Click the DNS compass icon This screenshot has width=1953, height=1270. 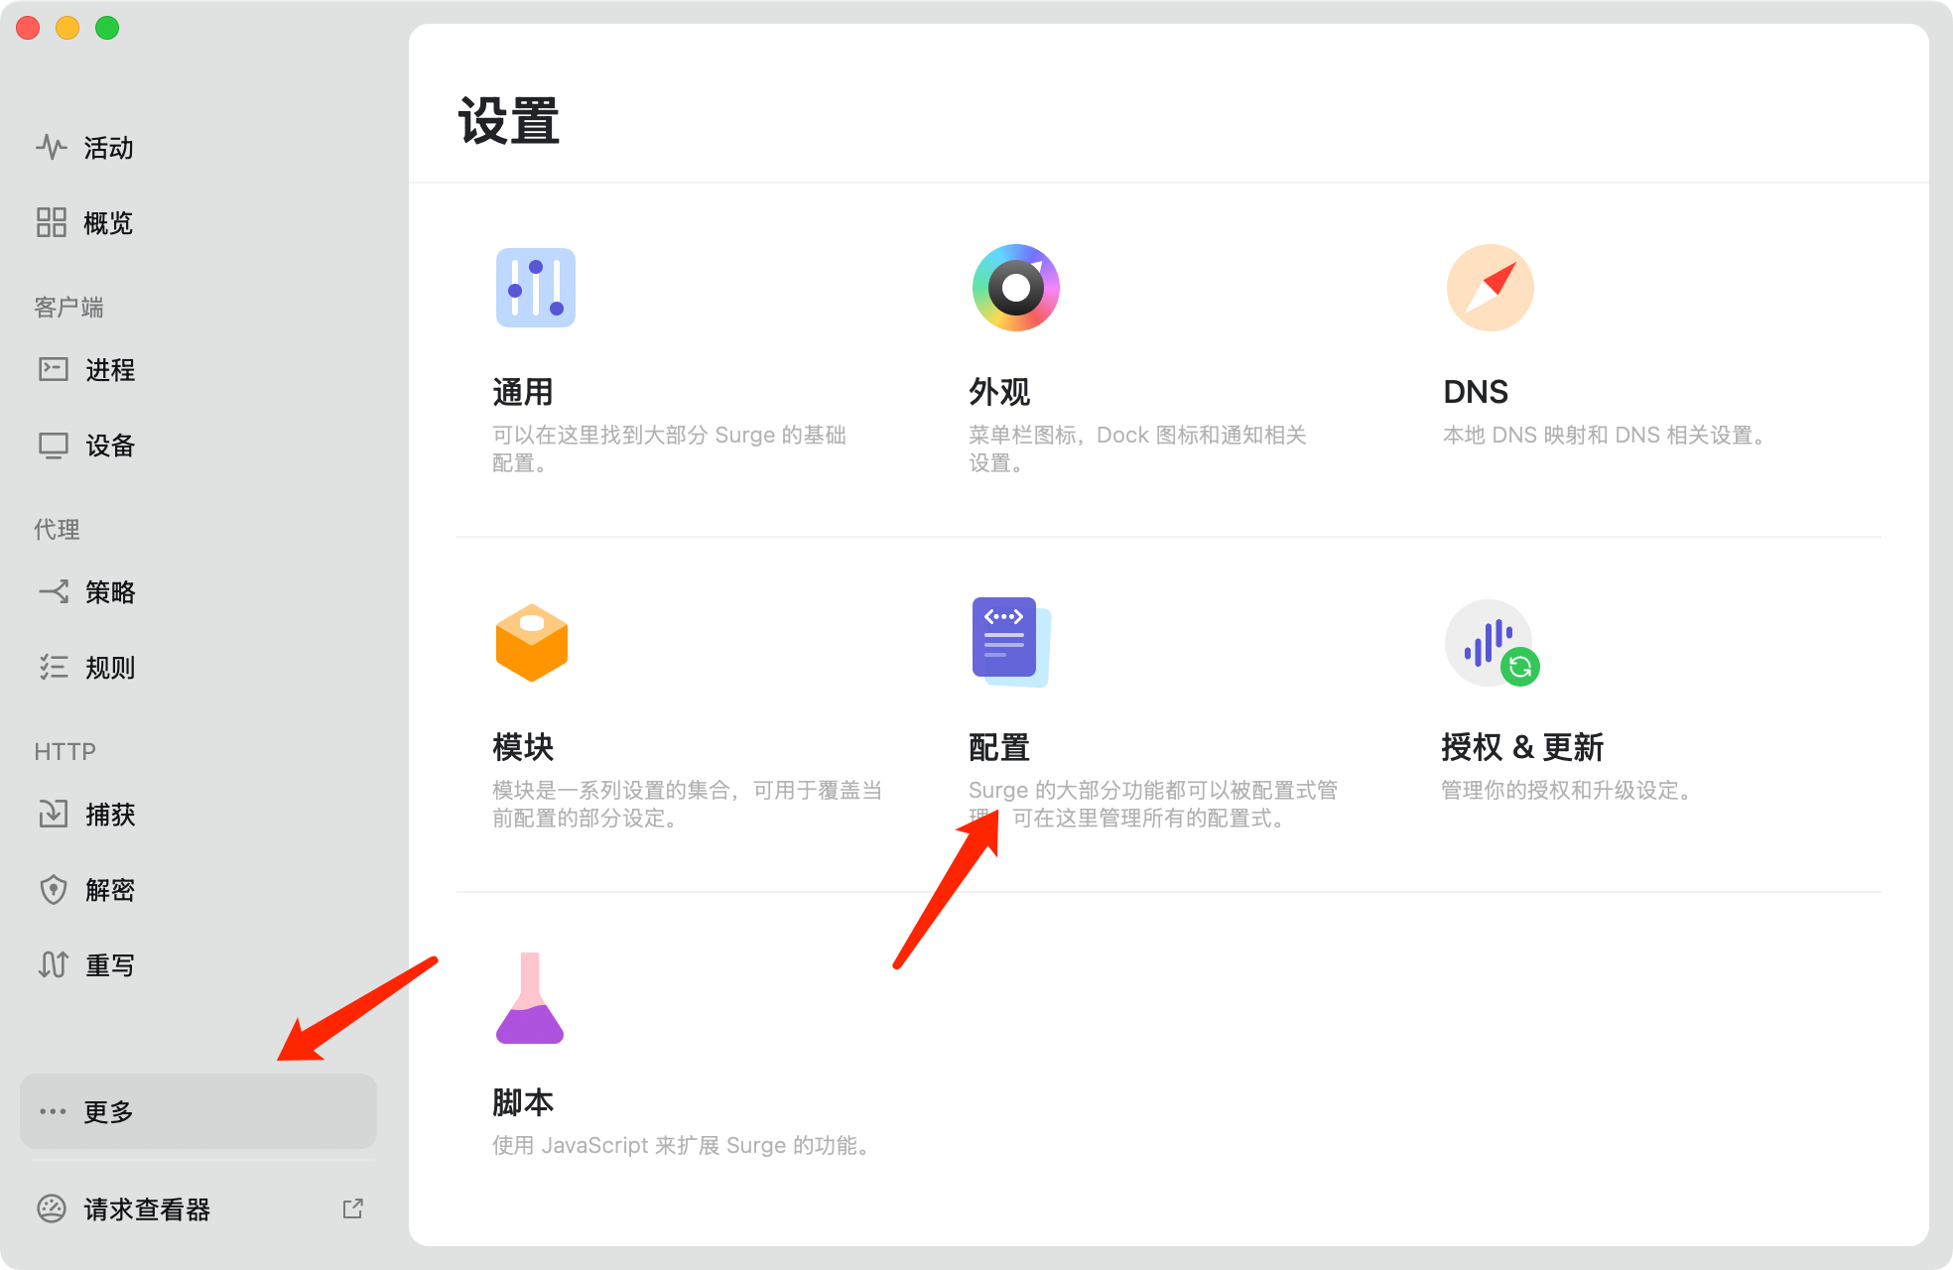[1490, 288]
